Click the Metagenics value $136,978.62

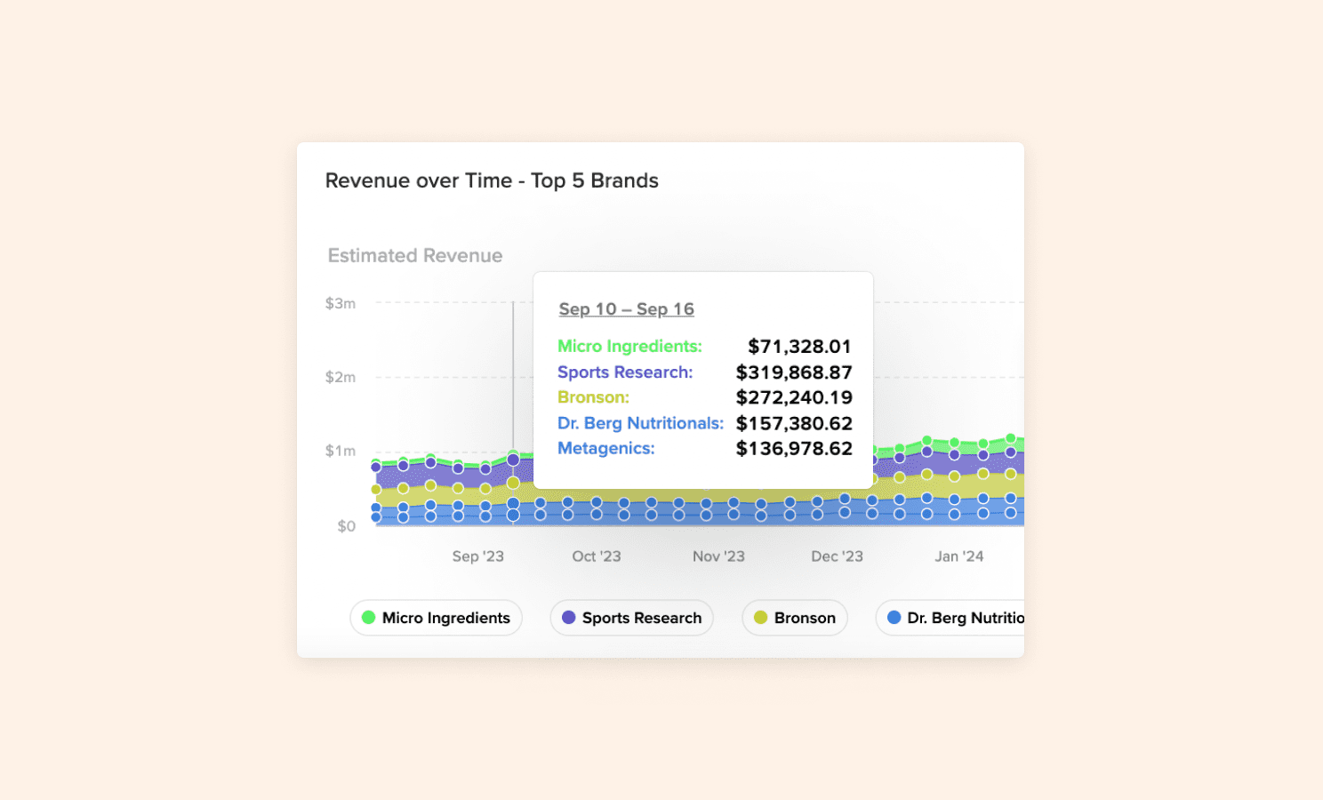[x=794, y=449]
